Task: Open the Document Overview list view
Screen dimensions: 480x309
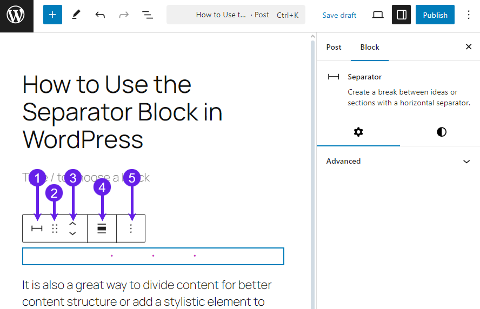Action: 148,15
